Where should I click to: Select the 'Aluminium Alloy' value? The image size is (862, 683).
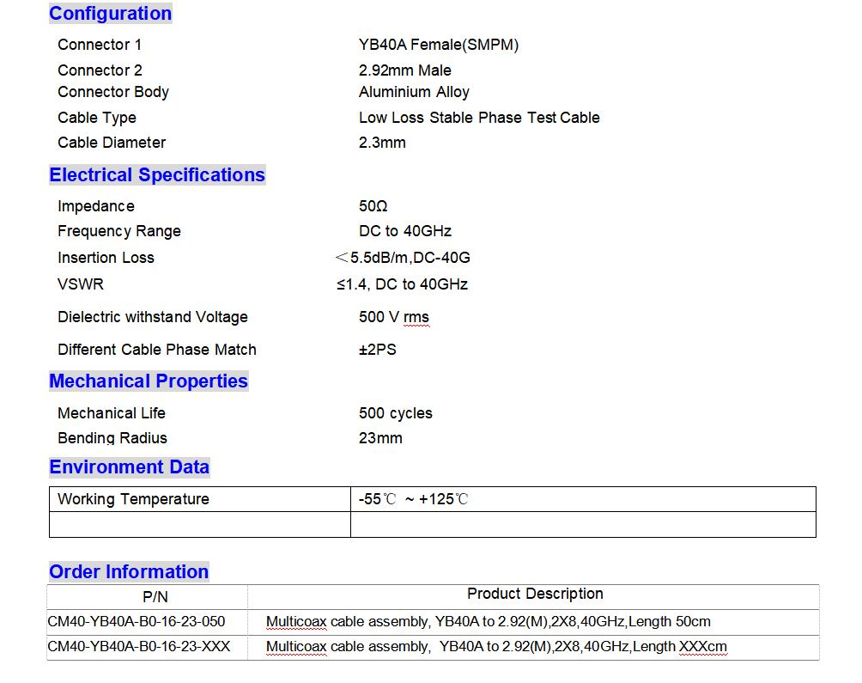click(414, 92)
